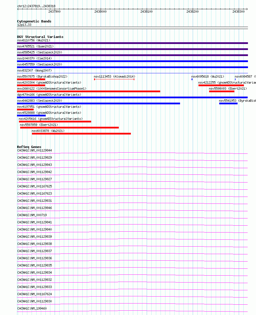Screen dimensions: 256x315
Task: Click transcript CACNA1C|NM_001129842
Action: click(x=35, y=172)
